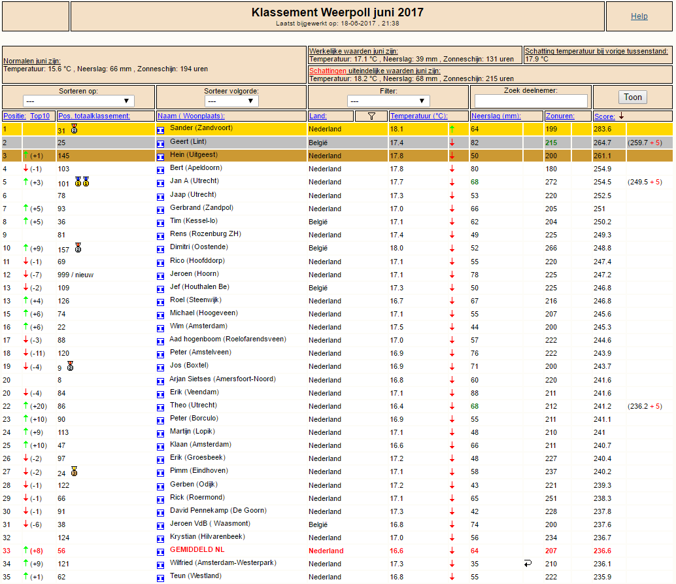Viewport: 676px width, 584px height.
Task: Click blue chart icon for Jeroen (Hoorn)
Action: [x=160, y=276]
